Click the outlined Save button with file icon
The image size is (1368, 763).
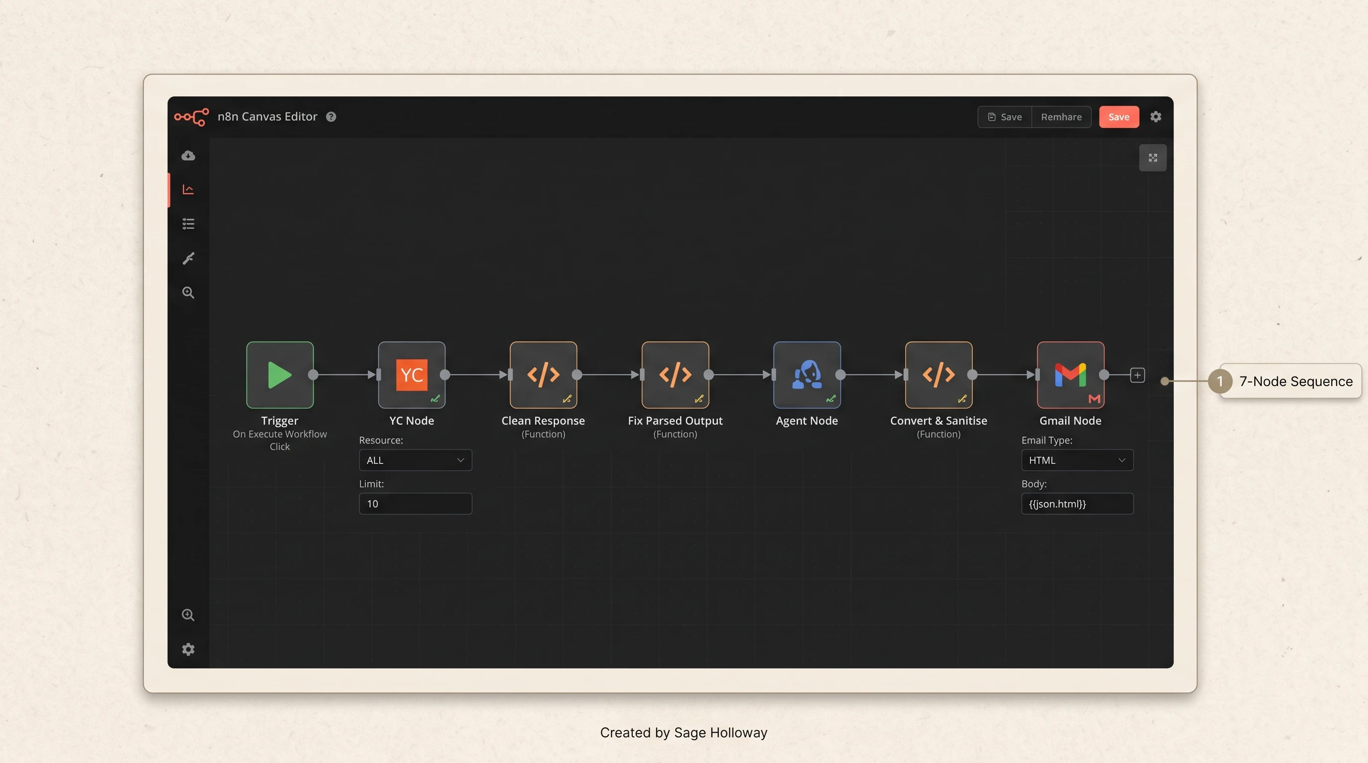pyautogui.click(x=1004, y=117)
